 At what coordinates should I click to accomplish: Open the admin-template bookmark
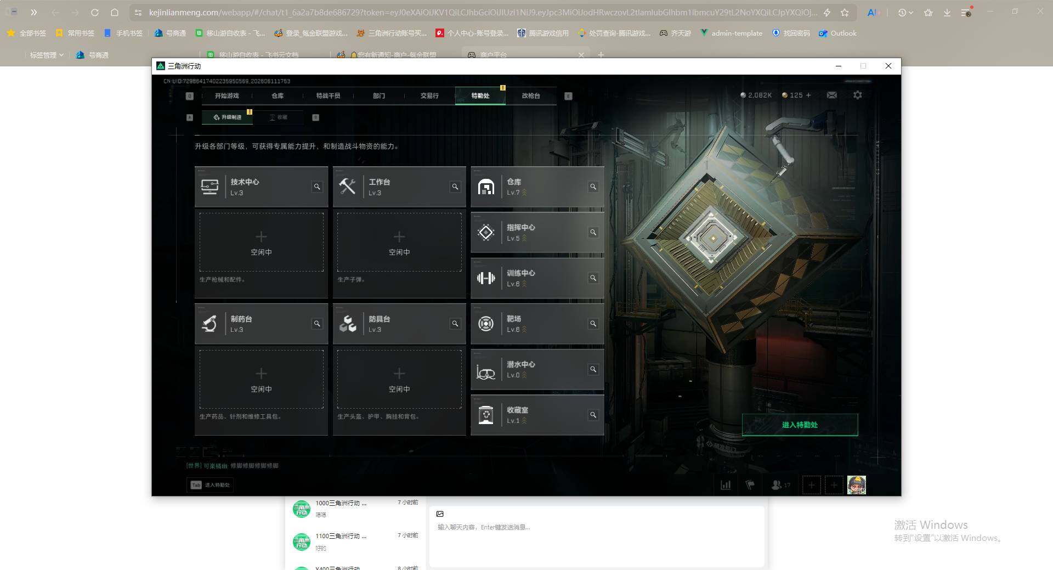[x=731, y=33]
